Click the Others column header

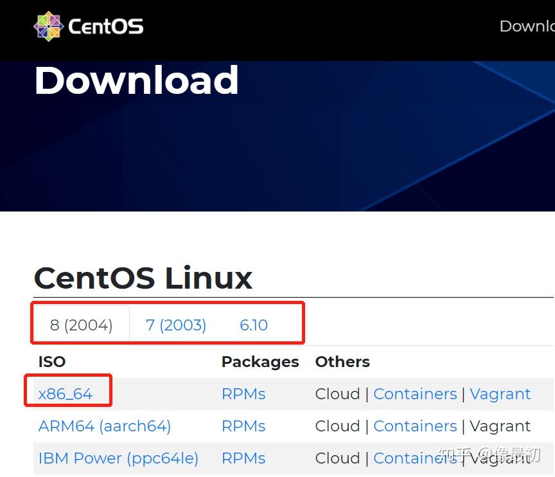click(342, 361)
